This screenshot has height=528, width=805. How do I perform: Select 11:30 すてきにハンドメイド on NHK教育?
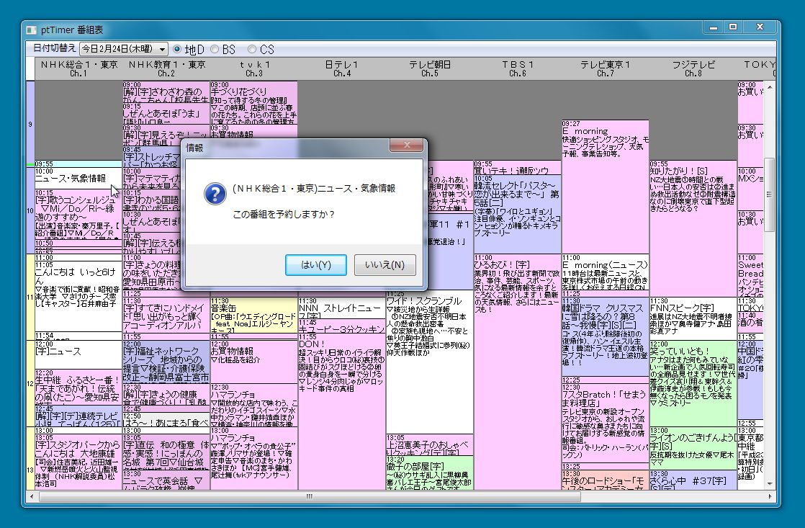tap(166, 315)
